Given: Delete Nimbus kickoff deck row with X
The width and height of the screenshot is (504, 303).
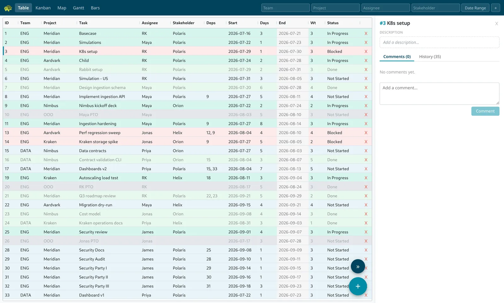Looking at the screenshot, I should 366,106.
